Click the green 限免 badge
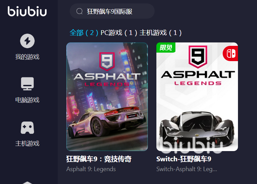Screen dimensions: 257x184 [x=166, y=48]
